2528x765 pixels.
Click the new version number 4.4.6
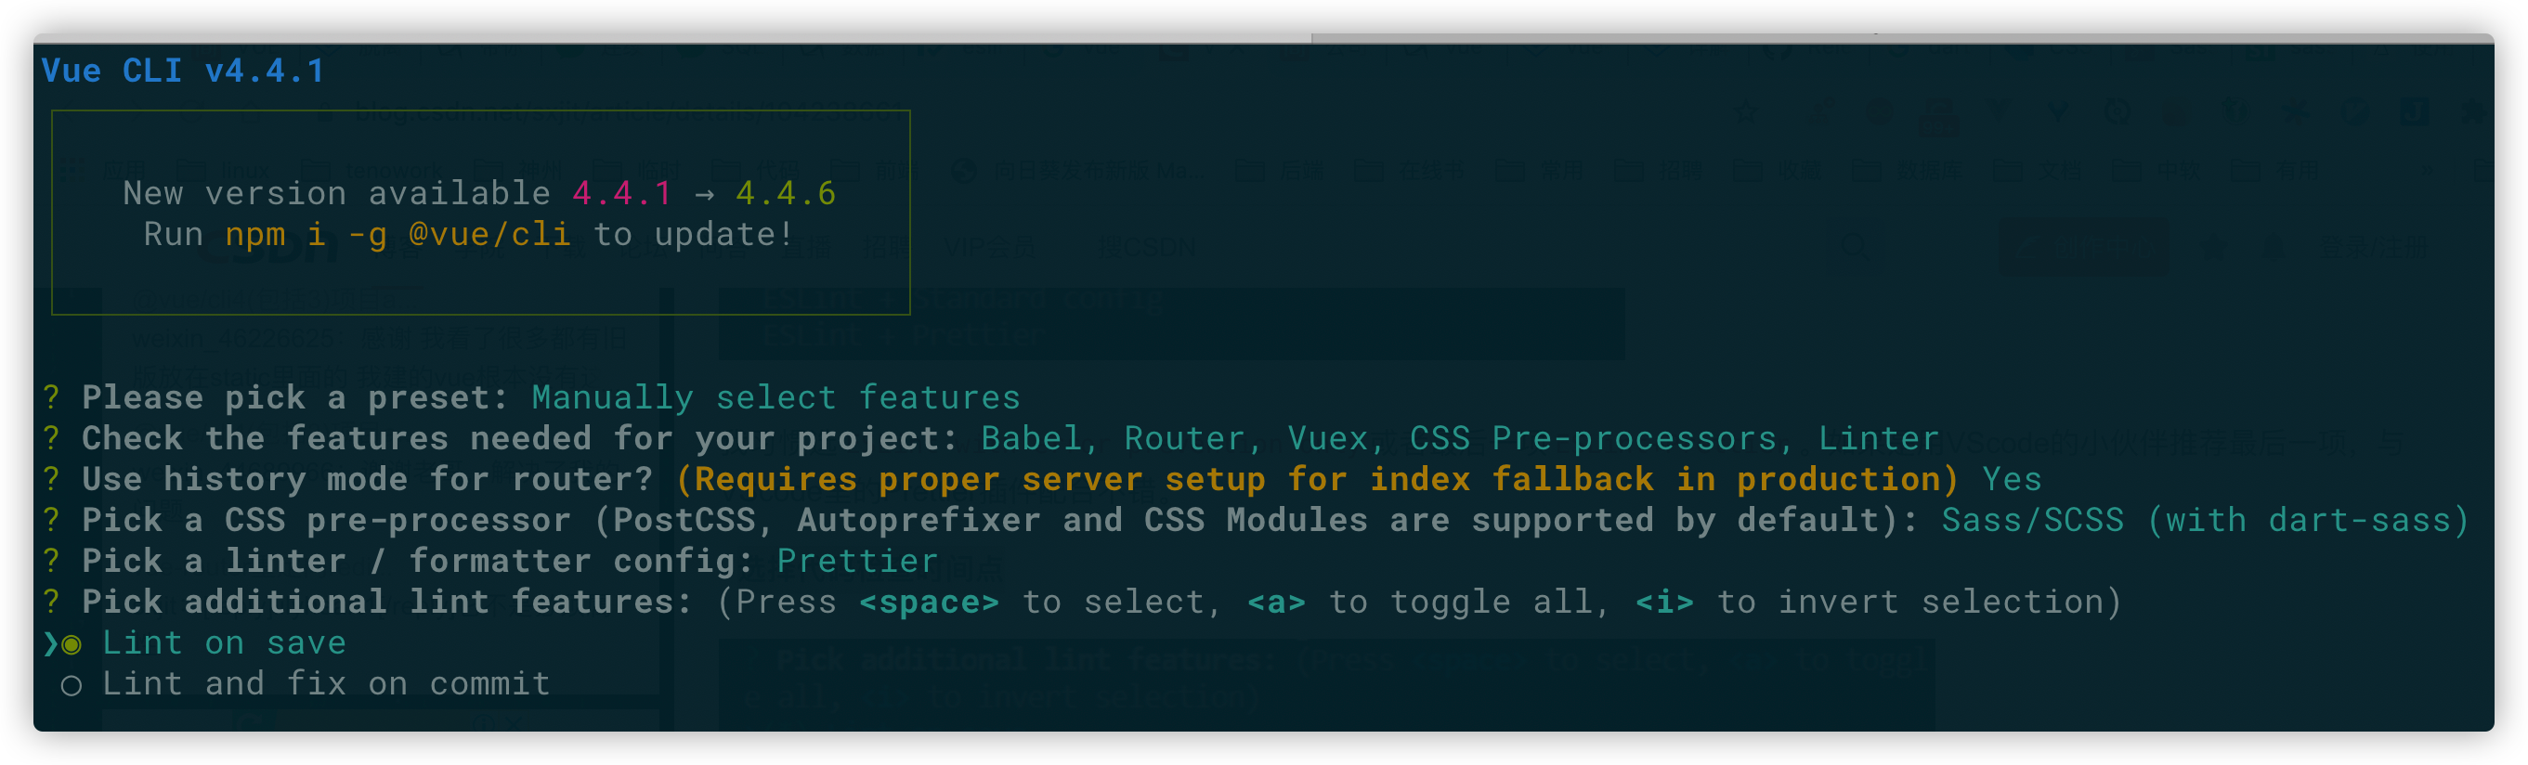[x=786, y=193]
